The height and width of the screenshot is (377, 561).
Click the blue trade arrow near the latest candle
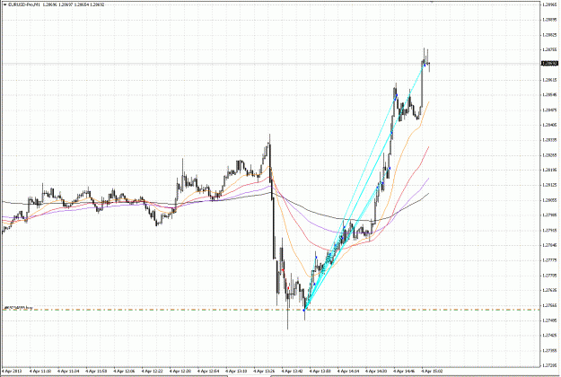tap(425, 66)
